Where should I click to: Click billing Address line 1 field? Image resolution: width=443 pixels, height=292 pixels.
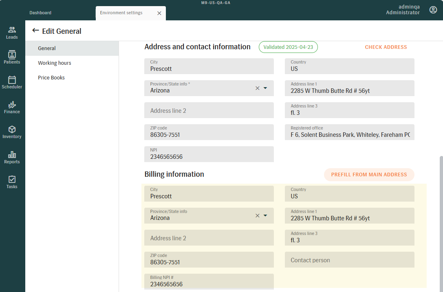click(x=350, y=215)
